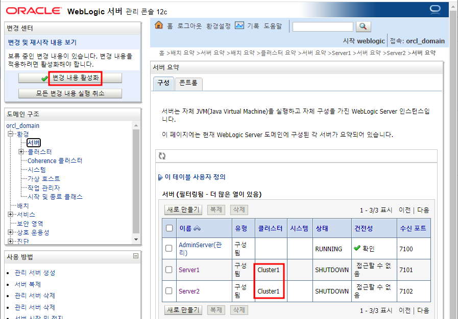Select 시스템 in the domain tree
The height and width of the screenshot is (319, 458).
click(x=37, y=170)
